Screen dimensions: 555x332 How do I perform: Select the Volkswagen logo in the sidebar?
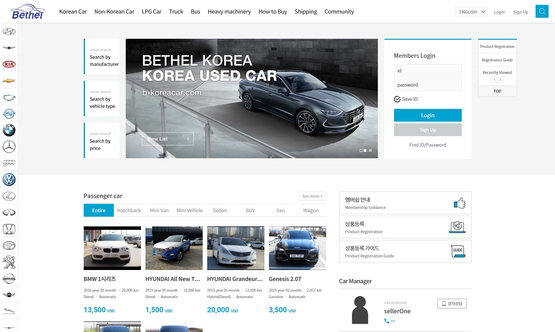tap(9, 180)
